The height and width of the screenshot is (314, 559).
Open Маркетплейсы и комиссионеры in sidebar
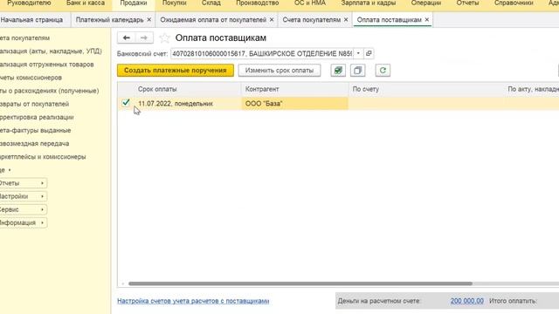point(43,157)
